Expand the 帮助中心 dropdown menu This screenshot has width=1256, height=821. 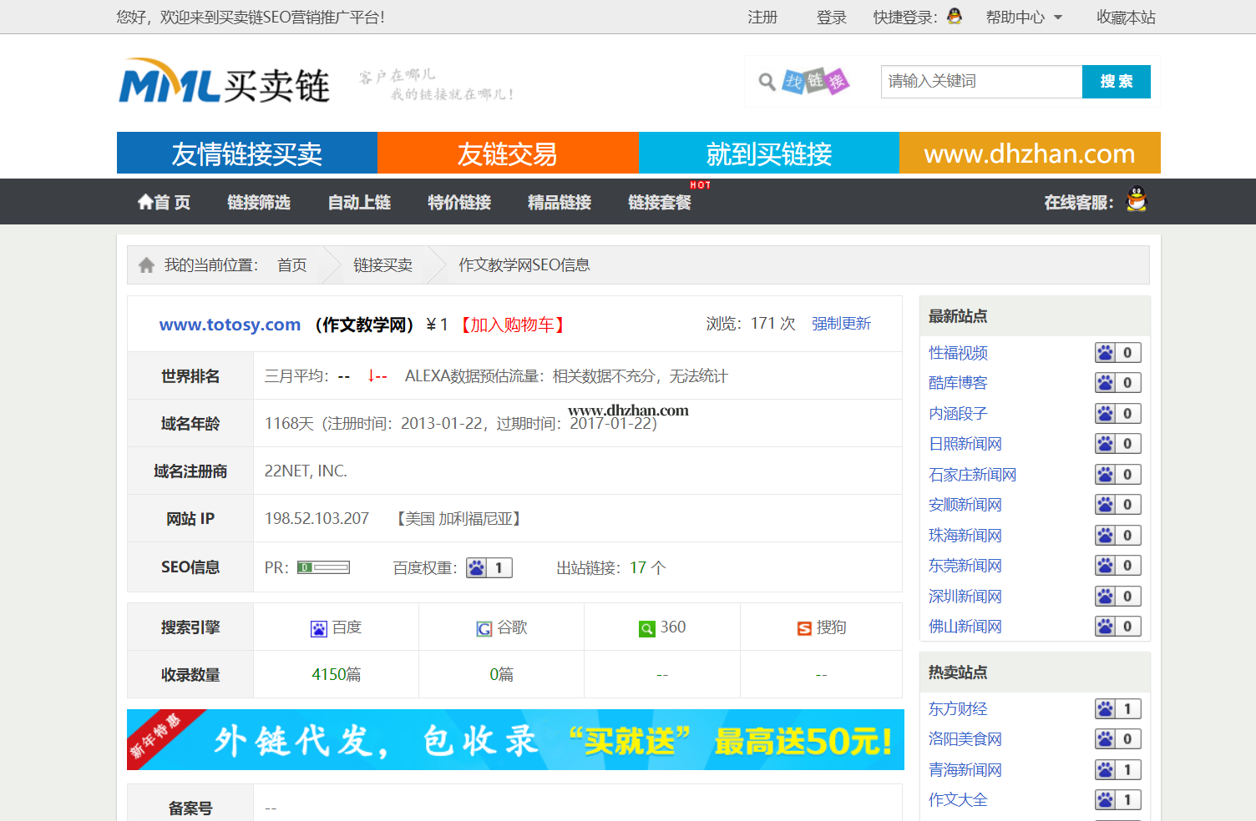point(1024,18)
